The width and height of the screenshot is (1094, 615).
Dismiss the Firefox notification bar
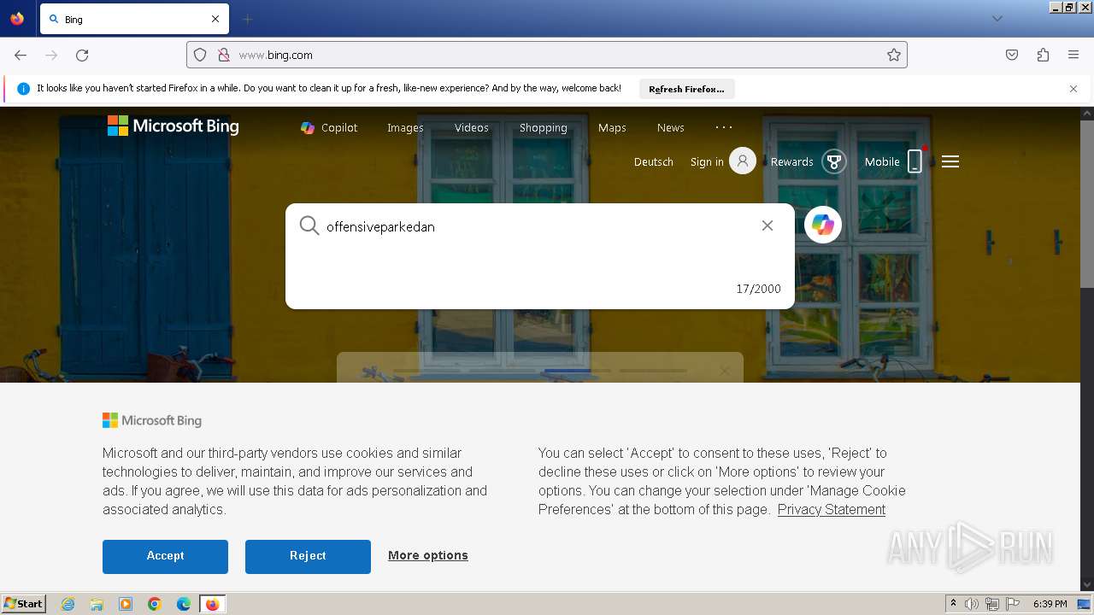pos(1073,89)
